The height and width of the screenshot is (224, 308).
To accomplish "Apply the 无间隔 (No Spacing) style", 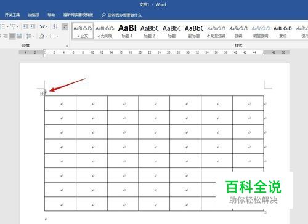I will [x=105, y=31].
